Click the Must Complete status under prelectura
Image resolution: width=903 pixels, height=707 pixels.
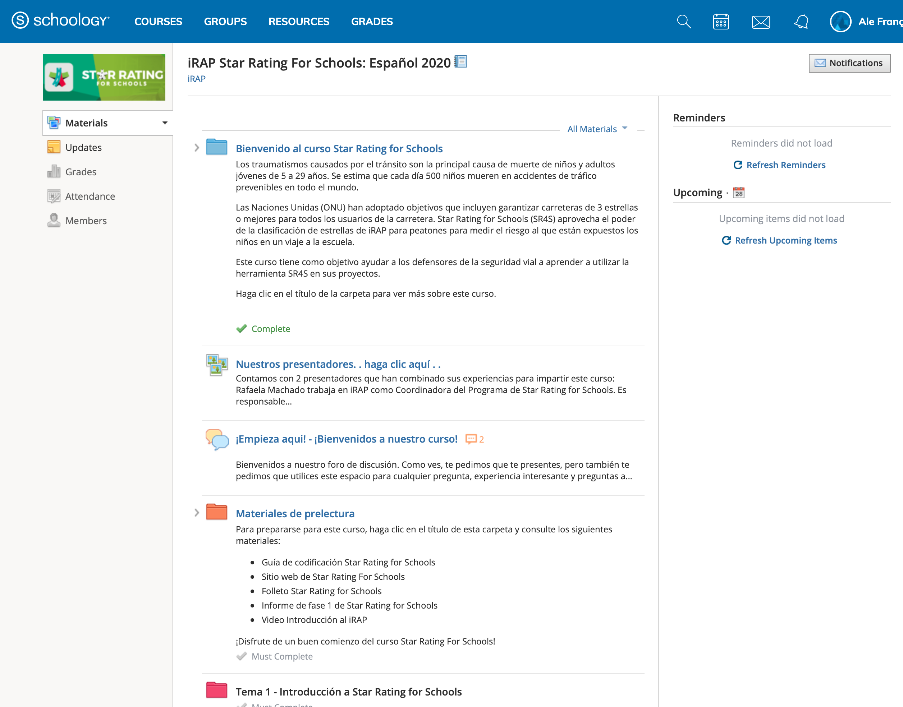point(282,656)
